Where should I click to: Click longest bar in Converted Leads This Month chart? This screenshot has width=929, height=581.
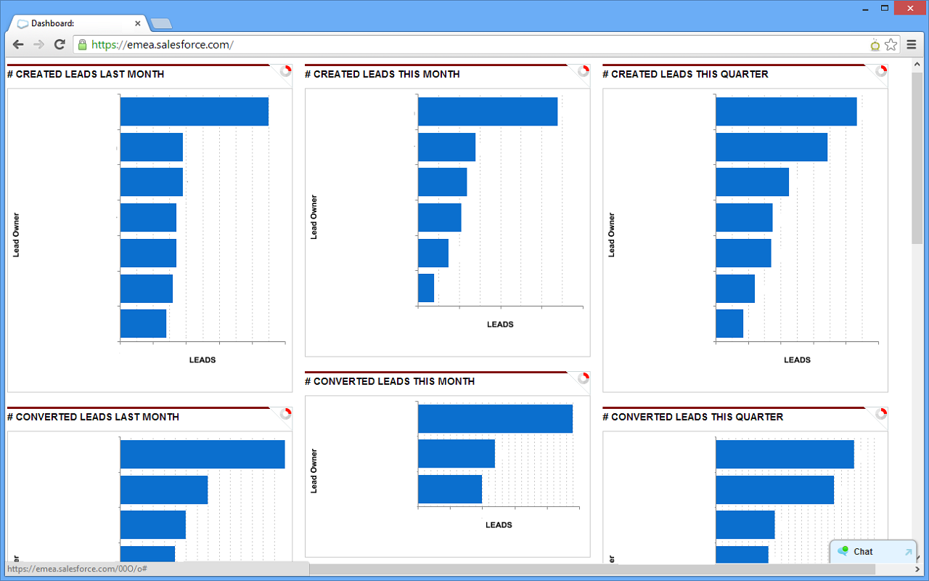click(495, 419)
